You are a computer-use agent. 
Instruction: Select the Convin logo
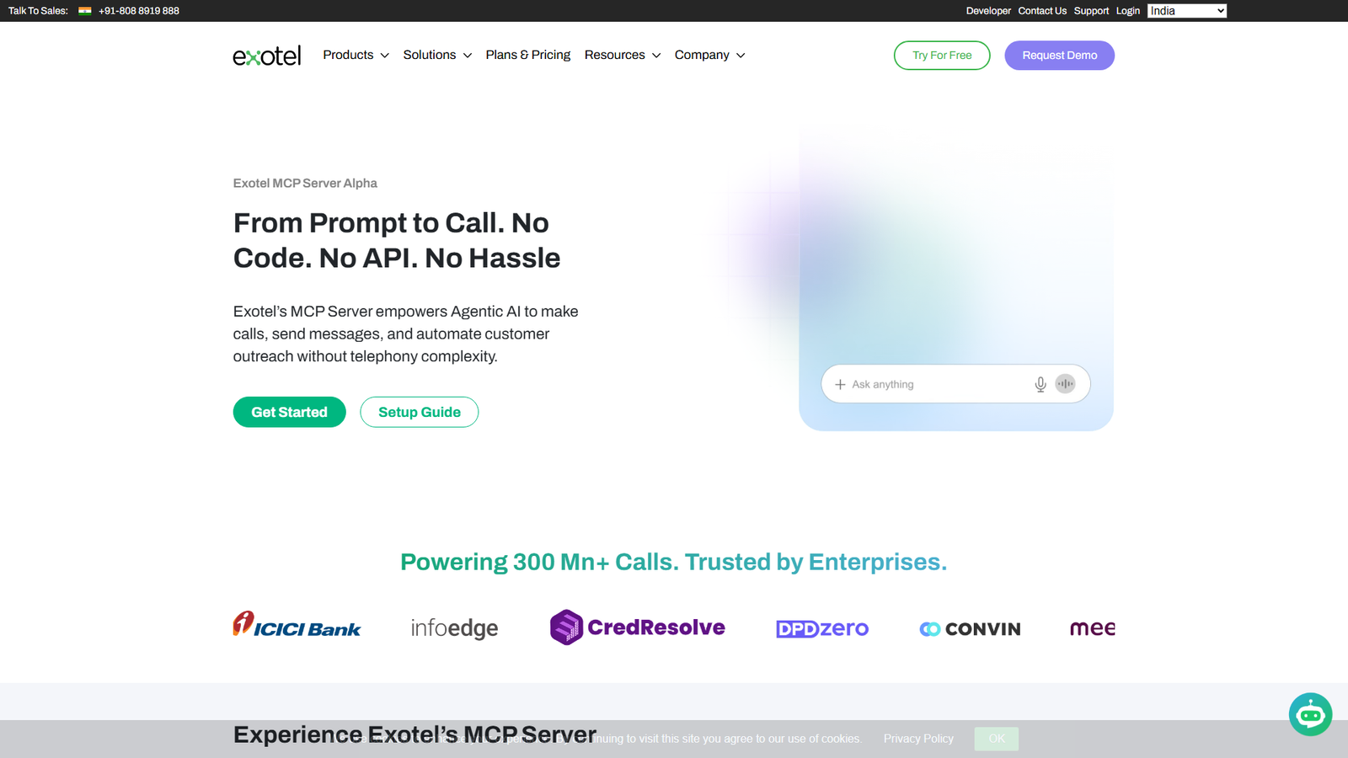[970, 628]
